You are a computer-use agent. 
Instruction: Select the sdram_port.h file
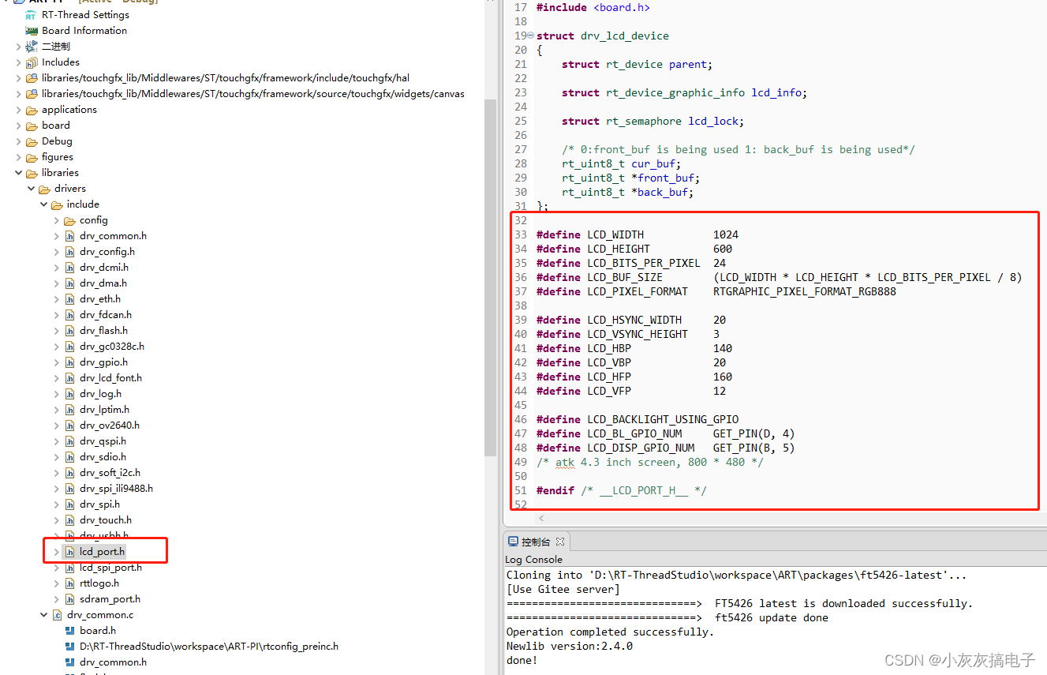click(110, 599)
